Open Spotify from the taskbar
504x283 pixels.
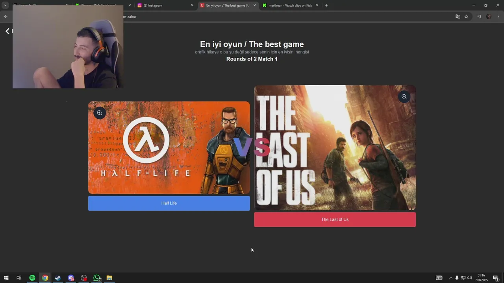pos(32,278)
